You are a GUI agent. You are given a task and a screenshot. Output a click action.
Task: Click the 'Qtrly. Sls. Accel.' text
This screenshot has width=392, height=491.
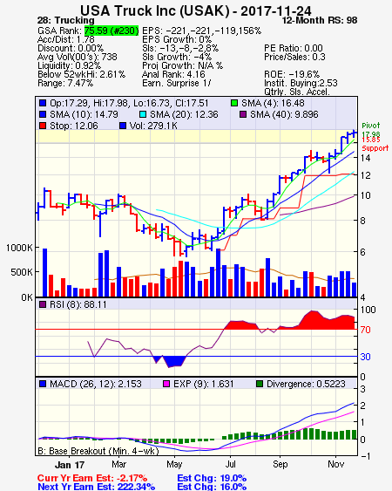297,92
